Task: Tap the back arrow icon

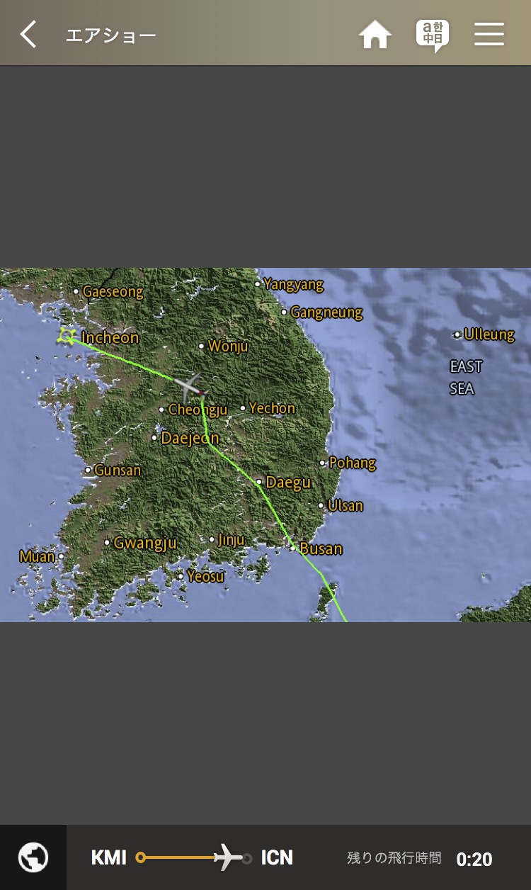Action: [28, 34]
